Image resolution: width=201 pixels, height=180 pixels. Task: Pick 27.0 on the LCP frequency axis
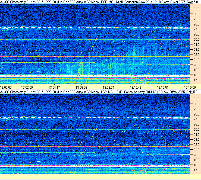point(197,119)
